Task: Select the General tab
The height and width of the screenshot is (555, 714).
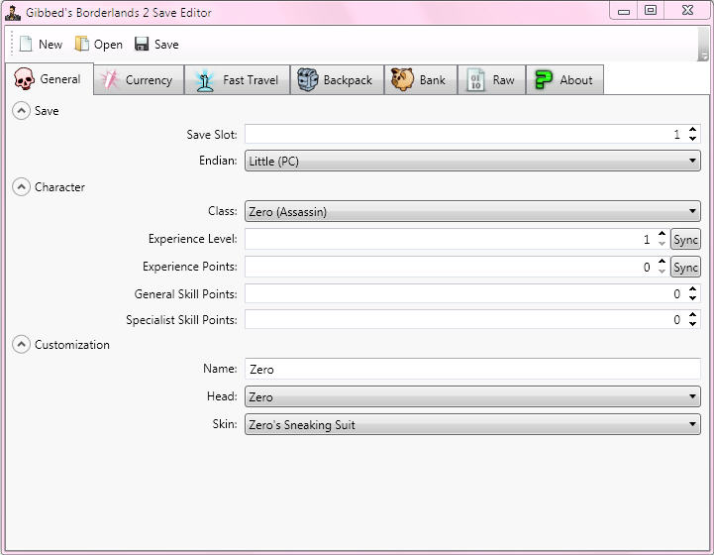Action: click(x=50, y=79)
